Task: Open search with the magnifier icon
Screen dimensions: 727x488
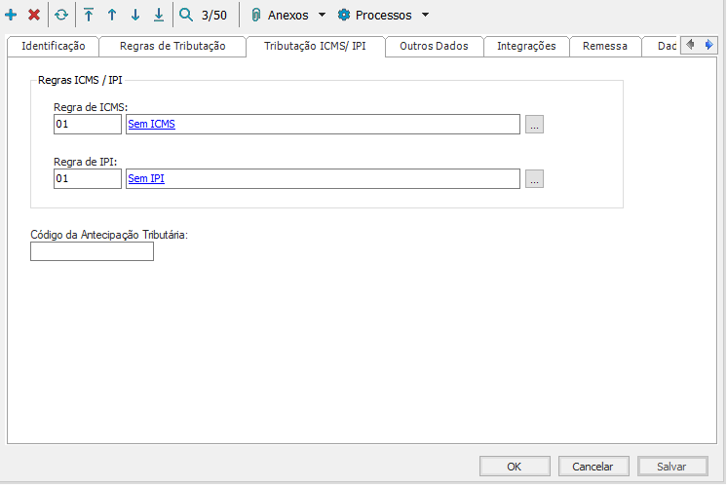Action: (186, 15)
